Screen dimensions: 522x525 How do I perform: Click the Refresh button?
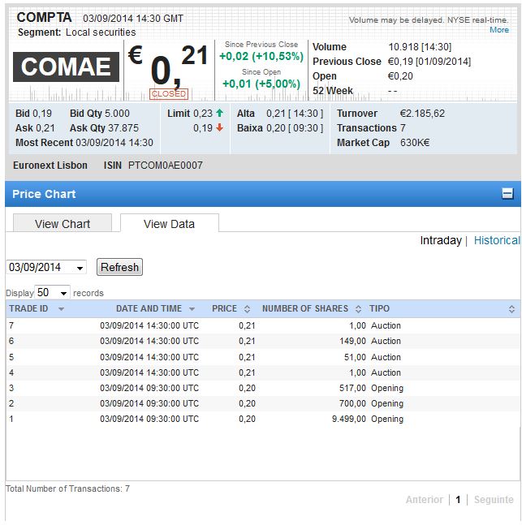[x=119, y=267]
